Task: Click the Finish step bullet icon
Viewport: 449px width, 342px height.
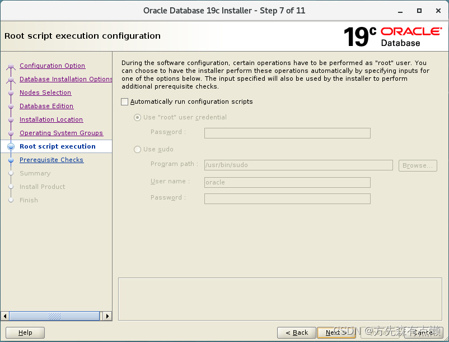Action: click(x=11, y=200)
